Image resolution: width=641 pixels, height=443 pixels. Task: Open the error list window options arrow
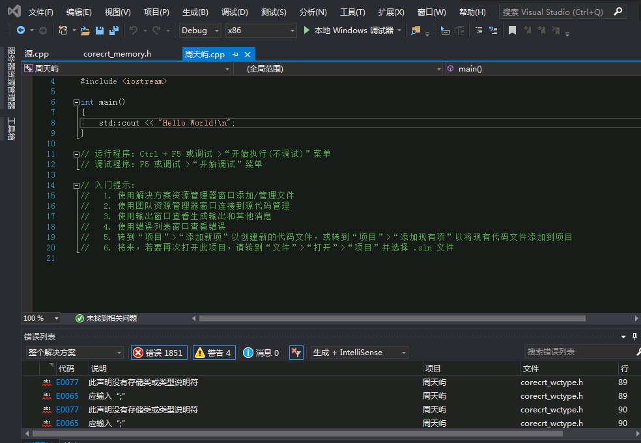point(623,337)
